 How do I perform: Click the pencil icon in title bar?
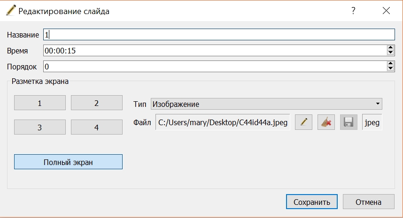click(x=11, y=10)
